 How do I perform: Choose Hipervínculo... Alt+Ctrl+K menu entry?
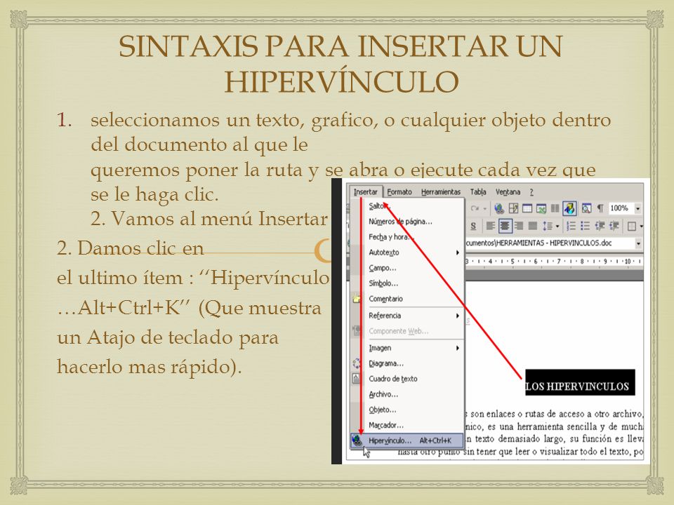click(x=407, y=440)
